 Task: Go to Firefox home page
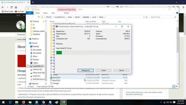coord(16,7)
